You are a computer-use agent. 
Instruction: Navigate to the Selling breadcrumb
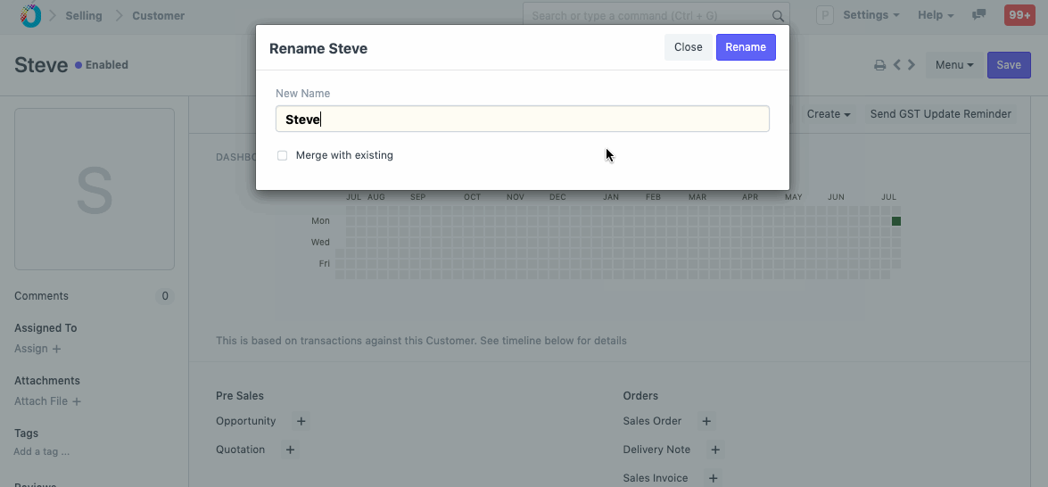84,15
